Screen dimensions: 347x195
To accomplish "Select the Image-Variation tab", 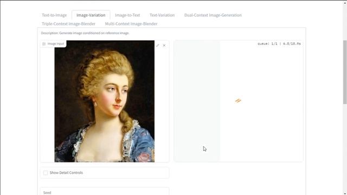I will pyautogui.click(x=91, y=15).
